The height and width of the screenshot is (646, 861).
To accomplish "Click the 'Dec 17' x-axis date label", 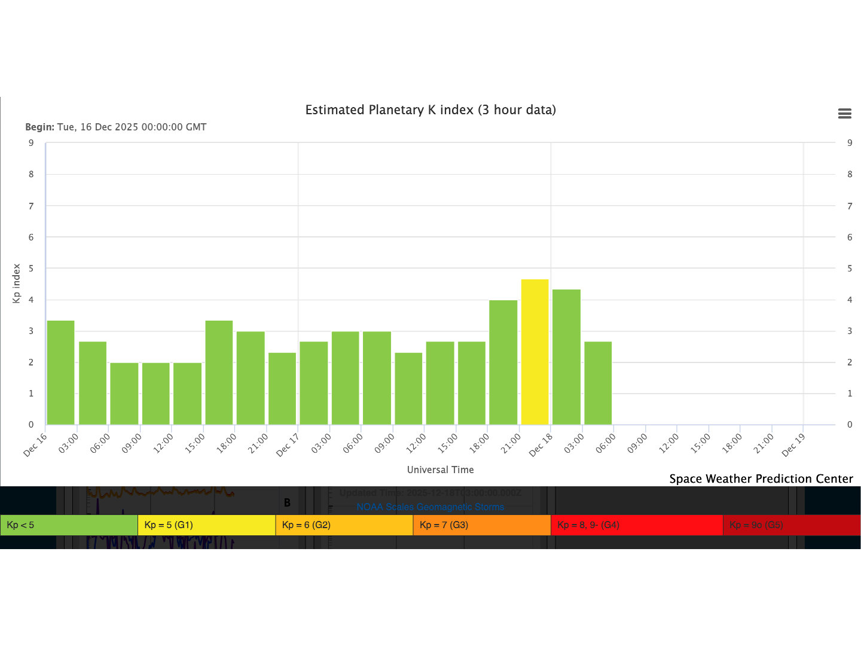I will (x=288, y=446).
